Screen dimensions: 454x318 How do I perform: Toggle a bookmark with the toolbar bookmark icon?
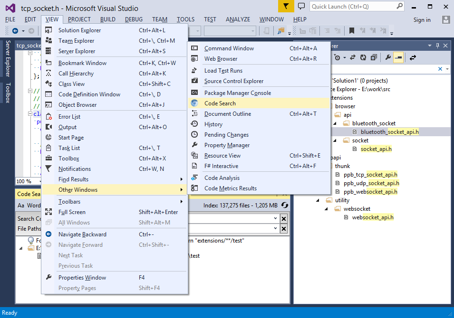pos(351,31)
